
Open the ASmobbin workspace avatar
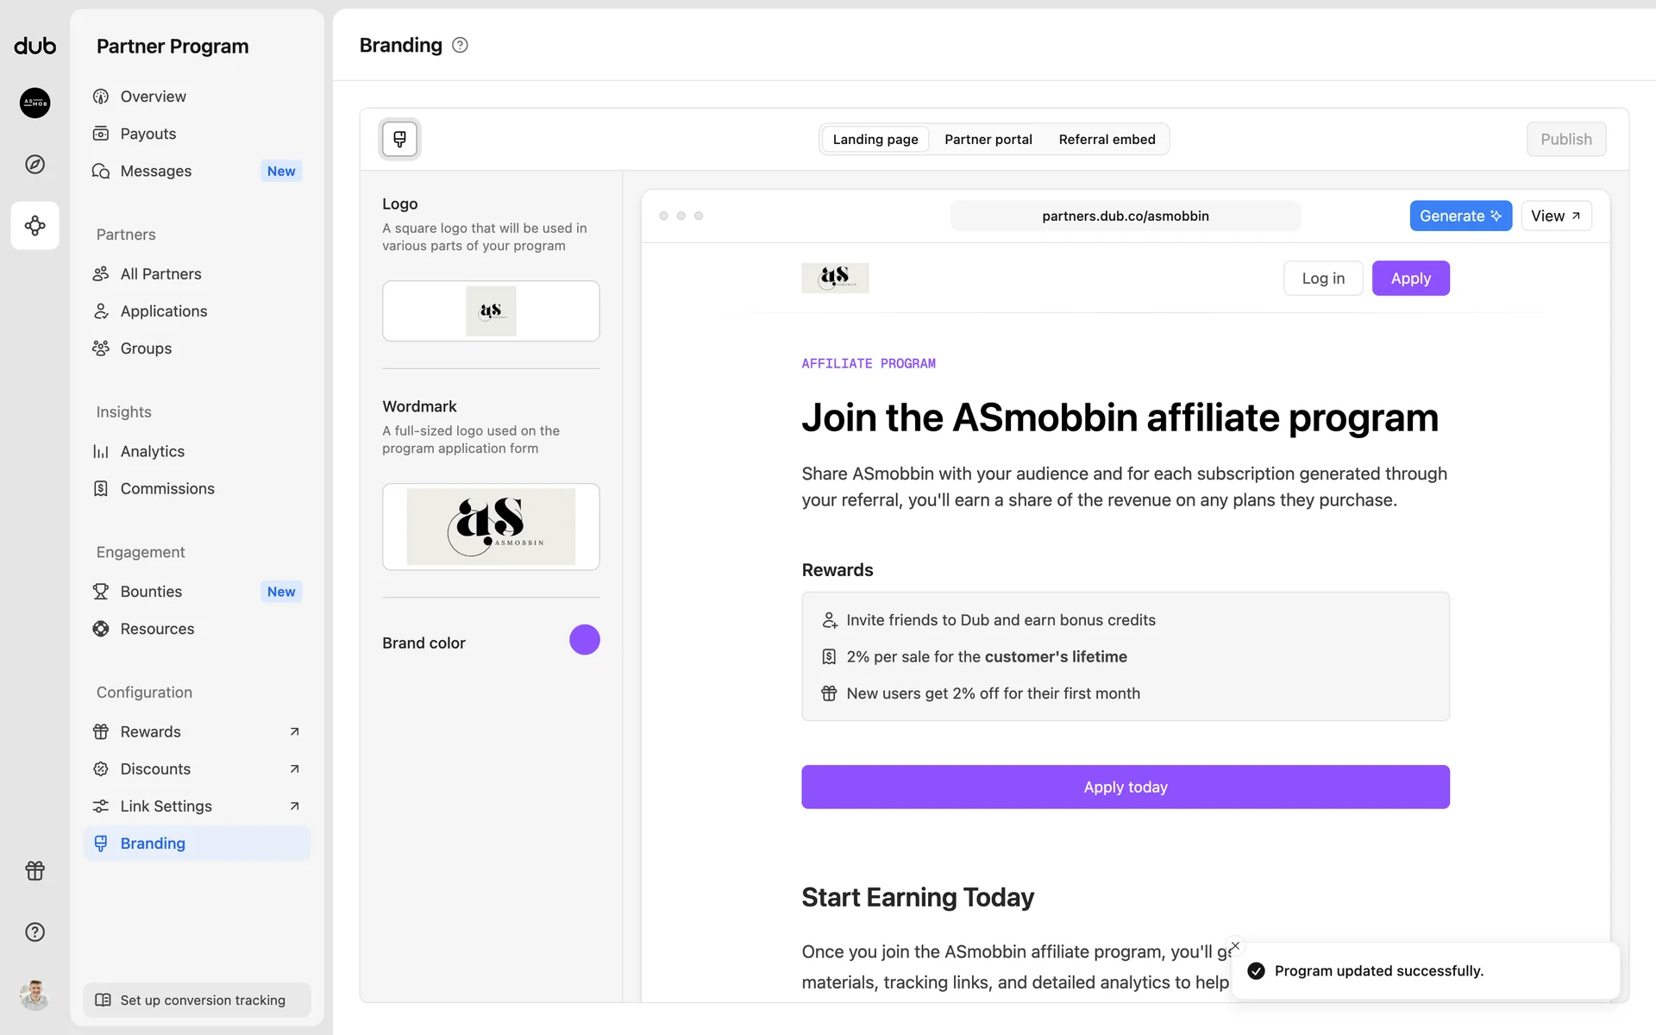coord(35,103)
